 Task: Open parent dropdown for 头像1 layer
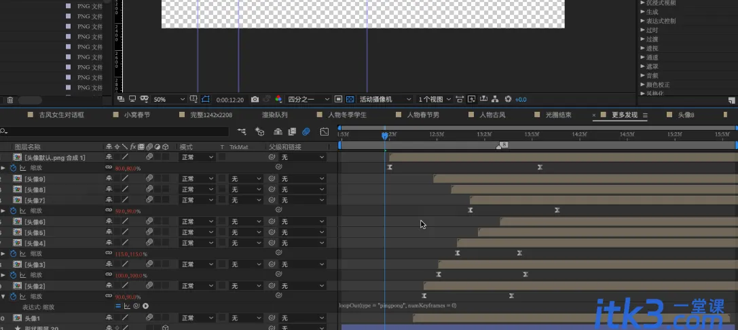tap(302, 318)
